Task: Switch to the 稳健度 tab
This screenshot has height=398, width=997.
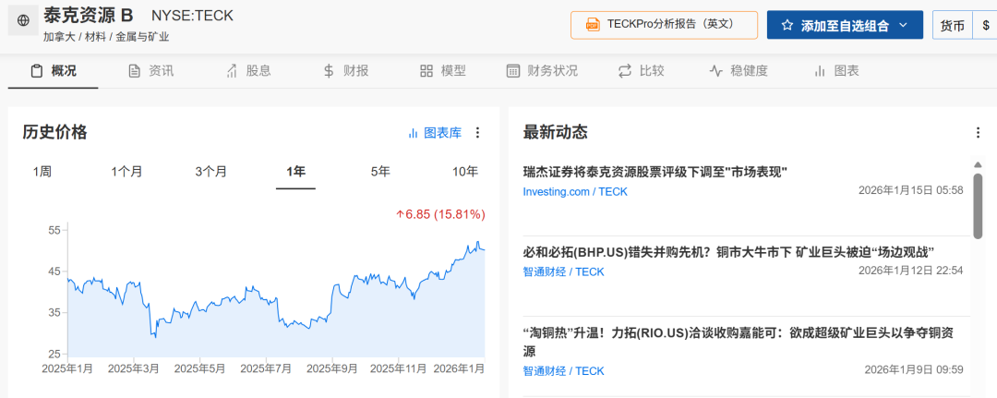Action: click(x=738, y=71)
